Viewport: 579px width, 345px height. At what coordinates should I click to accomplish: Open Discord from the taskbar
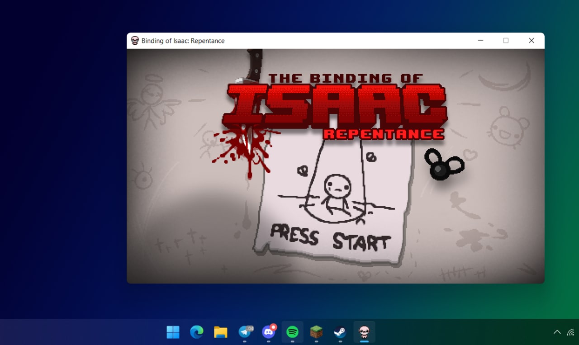(269, 332)
